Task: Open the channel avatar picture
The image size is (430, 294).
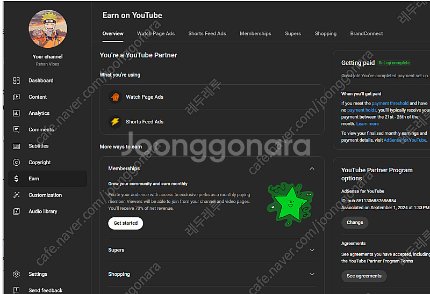Action: click(48, 29)
